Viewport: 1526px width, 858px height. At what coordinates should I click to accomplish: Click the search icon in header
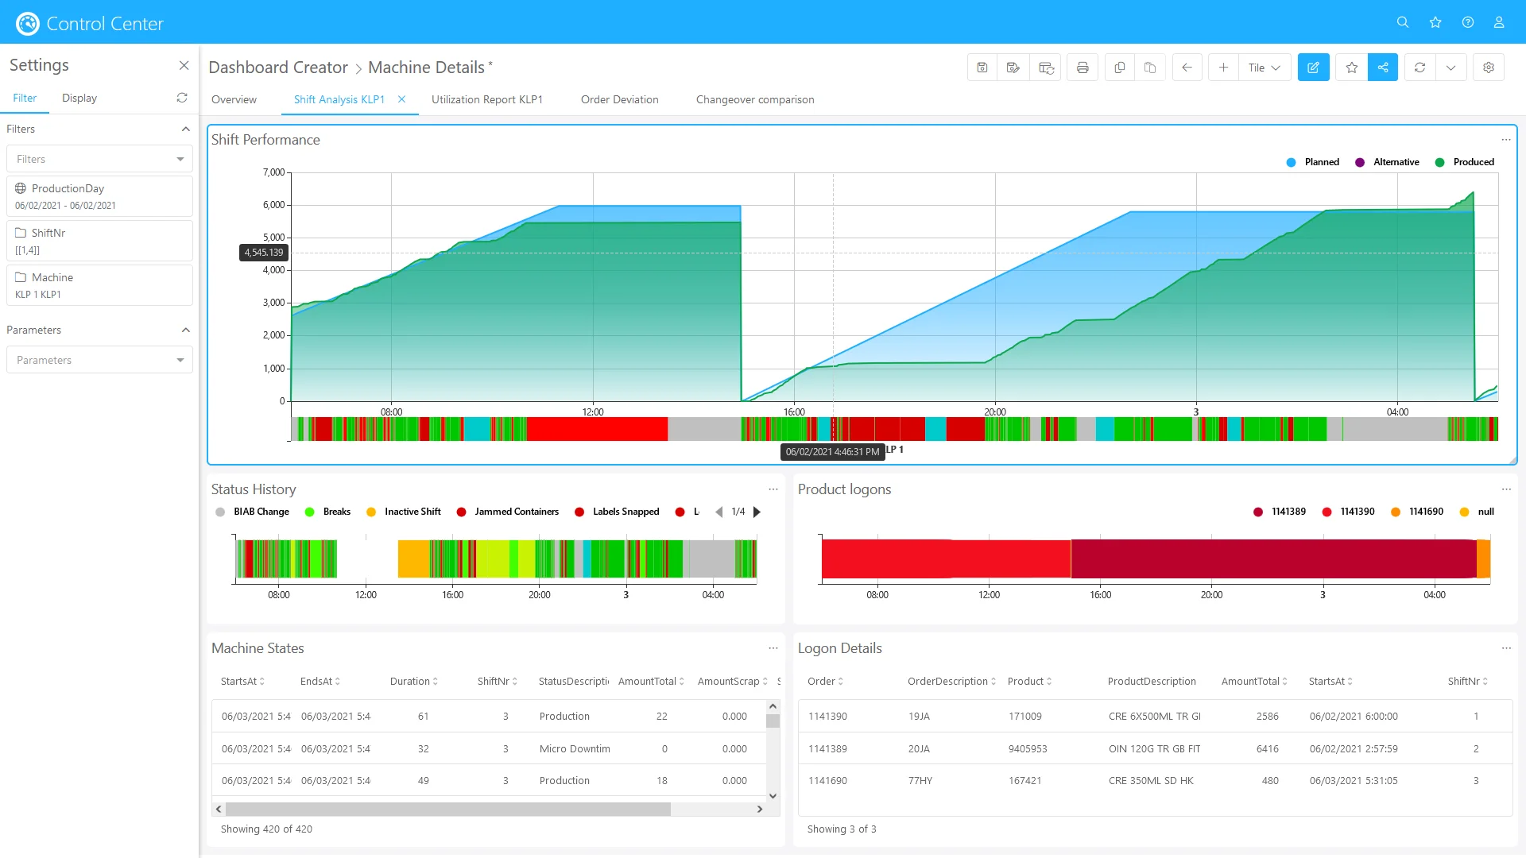[x=1403, y=22]
